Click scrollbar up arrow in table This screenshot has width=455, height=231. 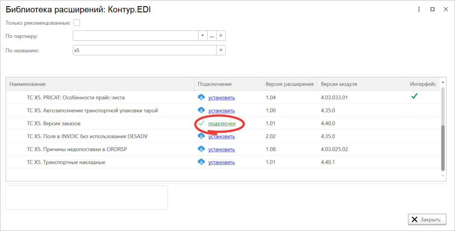[x=443, y=82]
